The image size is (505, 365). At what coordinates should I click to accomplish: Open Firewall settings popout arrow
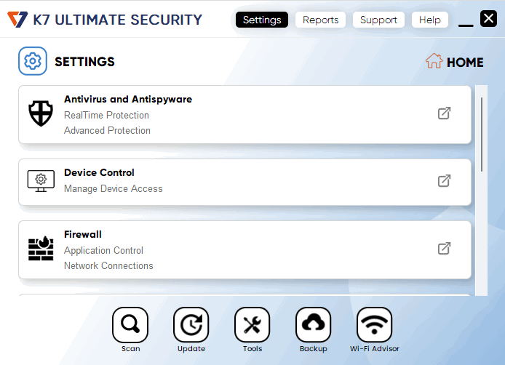pos(444,249)
